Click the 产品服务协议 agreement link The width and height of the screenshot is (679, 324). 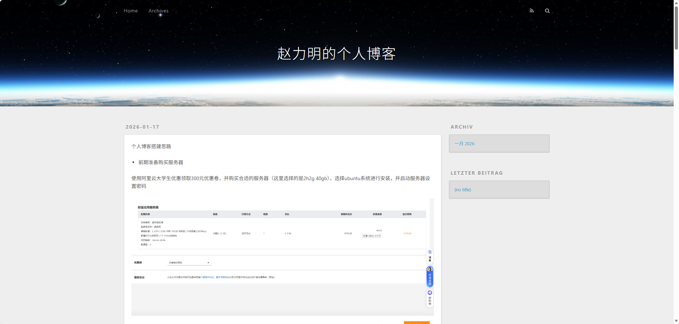207,277
